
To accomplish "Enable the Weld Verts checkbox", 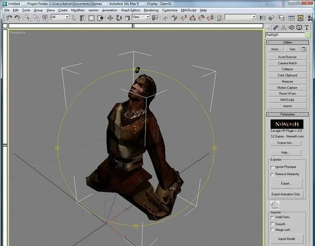I will click(x=272, y=217).
